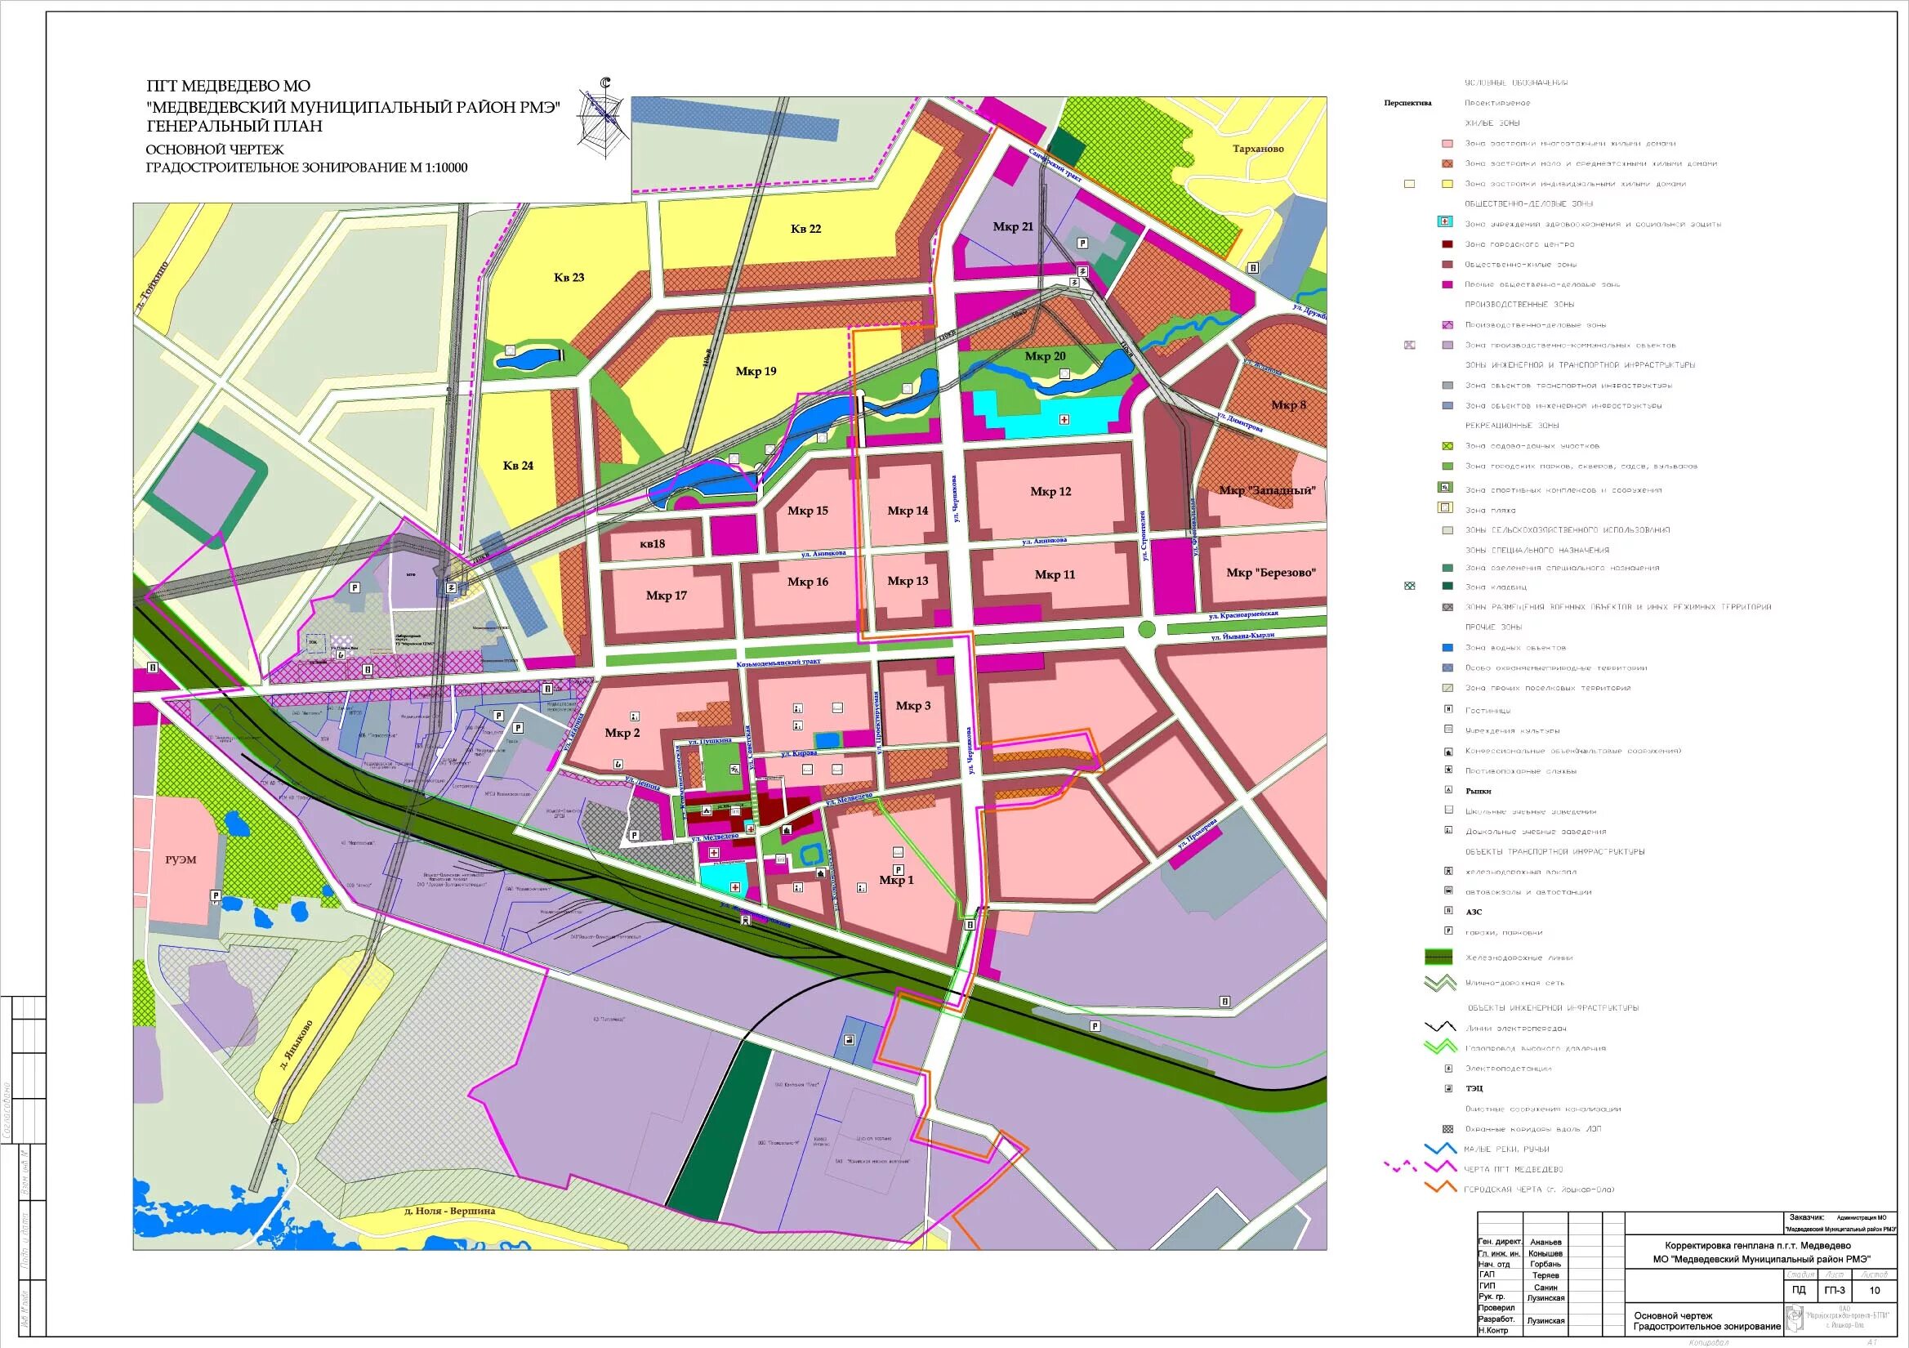Click the parking icon in Мкр 21
The image size is (1909, 1348).
point(1082,243)
